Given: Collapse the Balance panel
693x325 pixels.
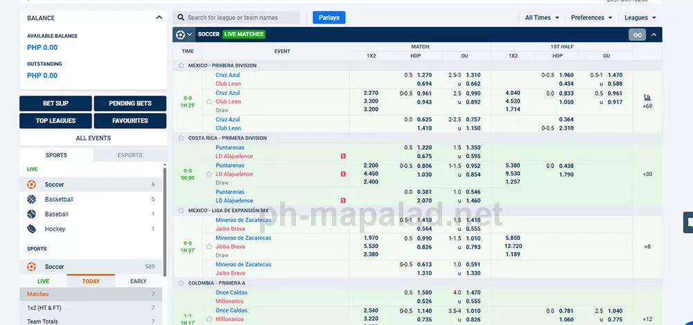Looking at the screenshot, I should pyautogui.click(x=159, y=18).
